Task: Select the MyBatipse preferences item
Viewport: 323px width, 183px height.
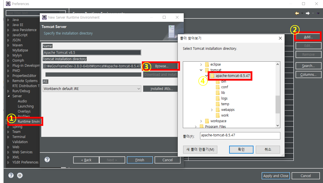Action: 20,50
